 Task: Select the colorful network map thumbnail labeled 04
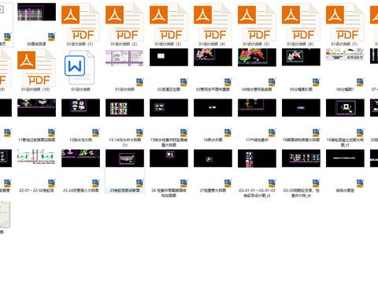(257, 57)
